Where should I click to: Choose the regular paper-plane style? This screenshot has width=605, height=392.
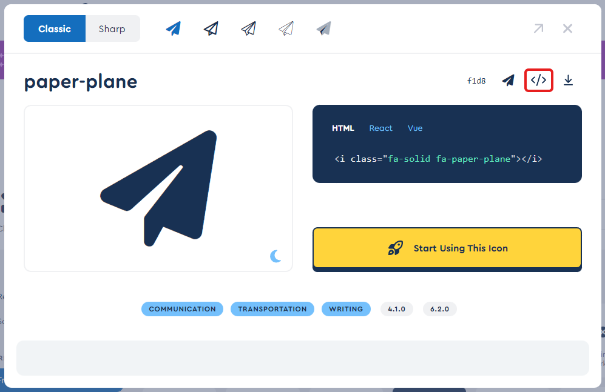coord(211,28)
